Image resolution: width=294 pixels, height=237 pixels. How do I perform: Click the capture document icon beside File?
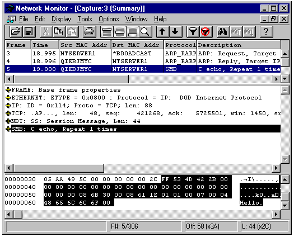tap(11, 19)
